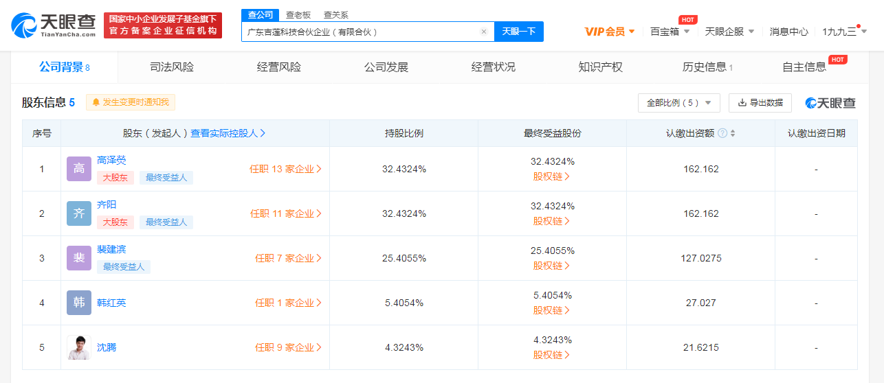This screenshot has height=383, width=884.
Task: Expand the 百宝箱 menu
Action: 670,32
